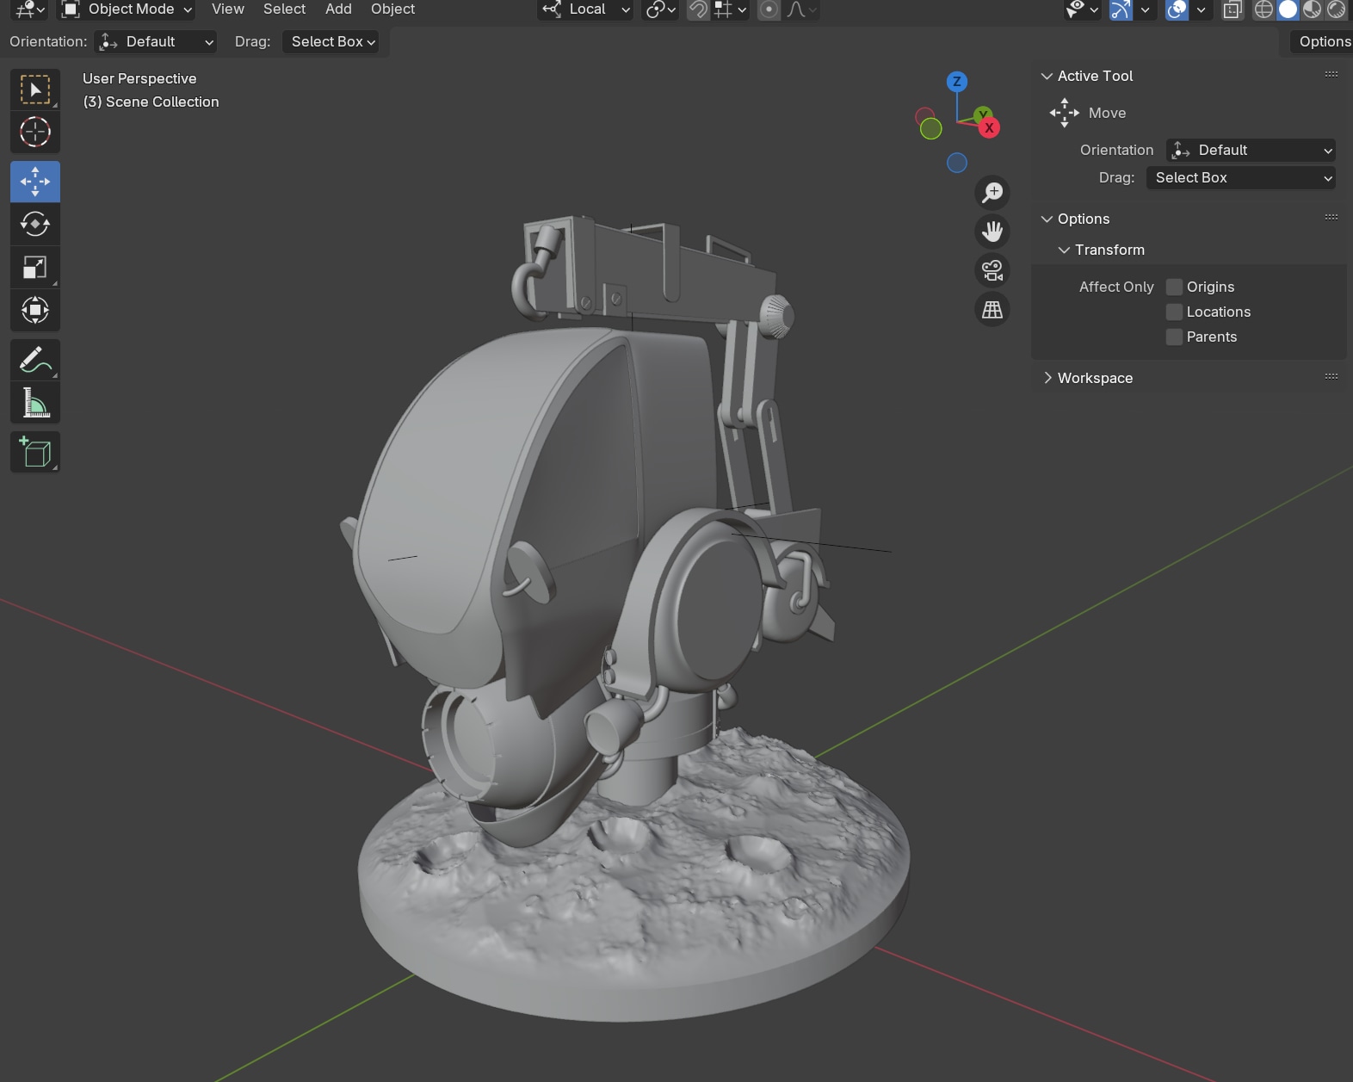Open Local transform orientation dropdown
The height and width of the screenshot is (1082, 1353).
[x=585, y=9]
